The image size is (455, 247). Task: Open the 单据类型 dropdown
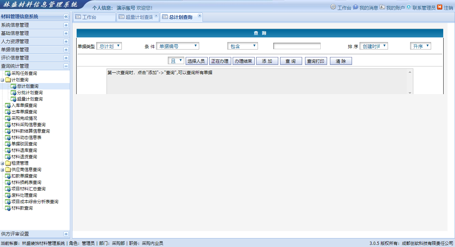(x=109, y=46)
